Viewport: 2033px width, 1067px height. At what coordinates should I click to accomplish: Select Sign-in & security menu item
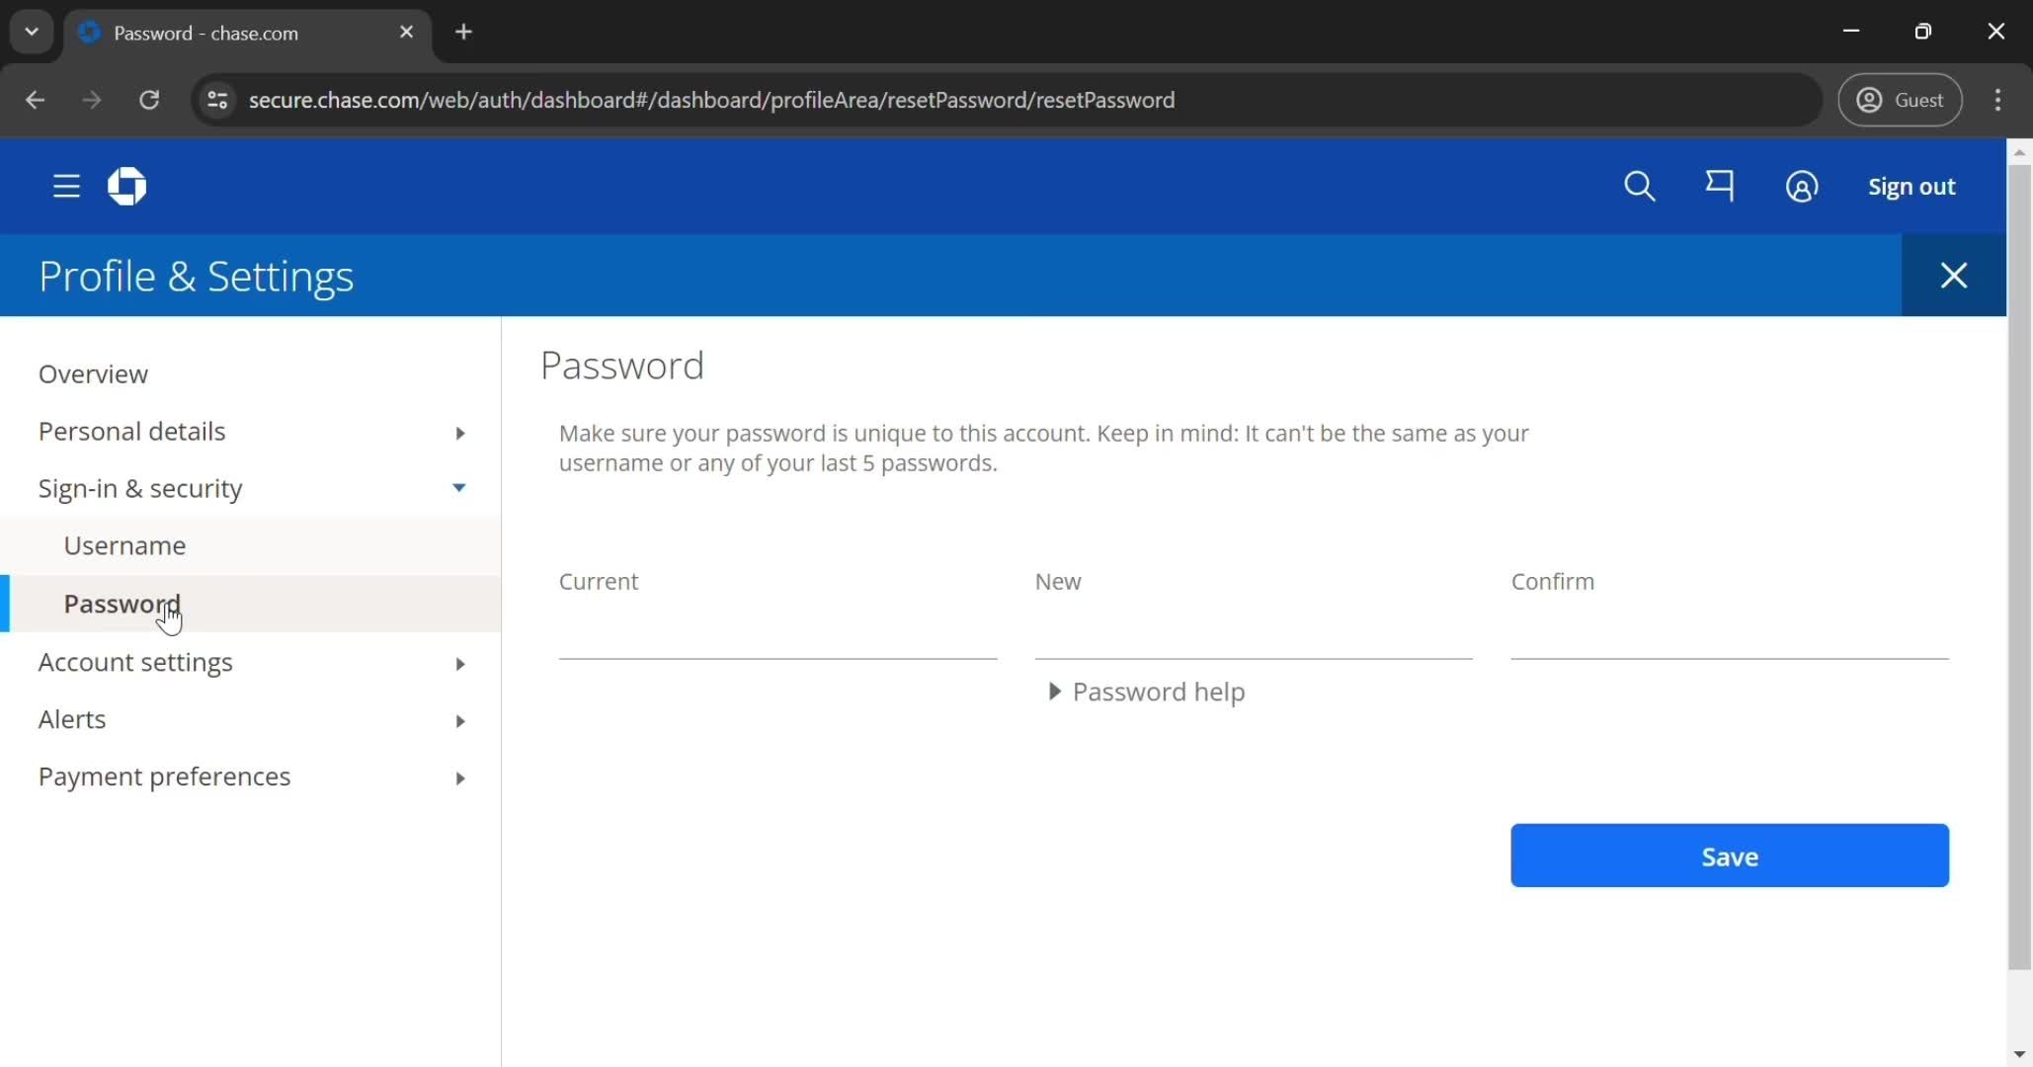point(141,487)
